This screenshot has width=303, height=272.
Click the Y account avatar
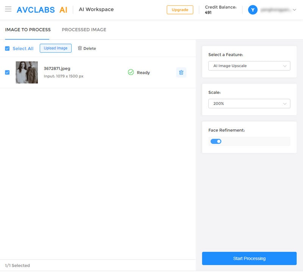click(x=253, y=10)
